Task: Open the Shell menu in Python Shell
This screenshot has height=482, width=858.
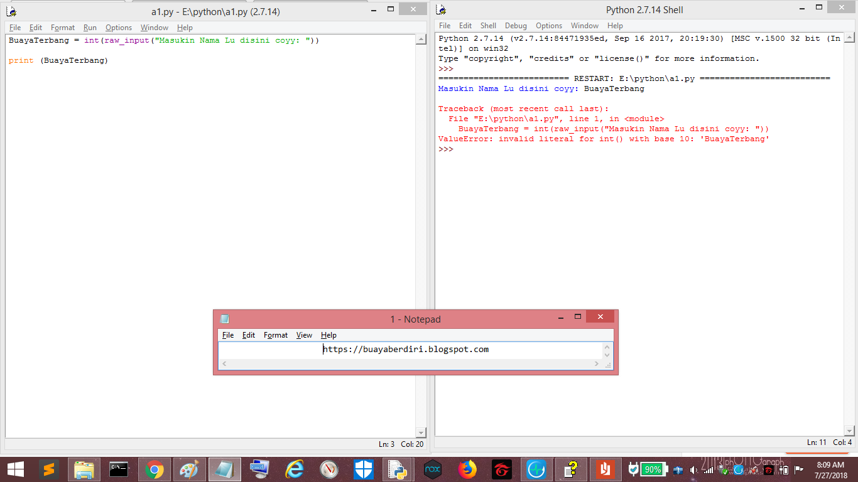Action: 488,26
